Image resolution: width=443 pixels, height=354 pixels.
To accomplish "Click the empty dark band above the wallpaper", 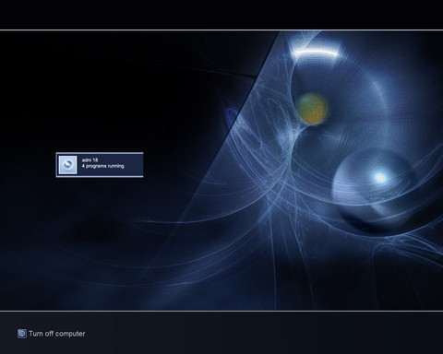I will (x=221, y=15).
